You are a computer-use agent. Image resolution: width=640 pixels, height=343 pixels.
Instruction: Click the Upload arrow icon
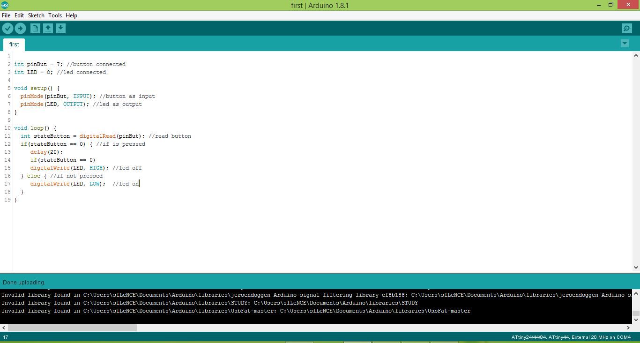coord(20,29)
